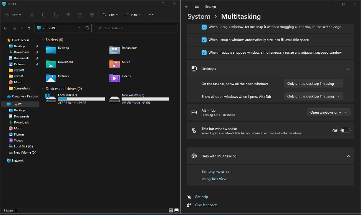The height and width of the screenshot is (215, 361).
Task: Click the up arrow navigation icon
Action: [29, 28]
